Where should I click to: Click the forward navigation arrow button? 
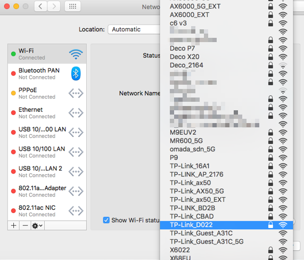[54, 6]
